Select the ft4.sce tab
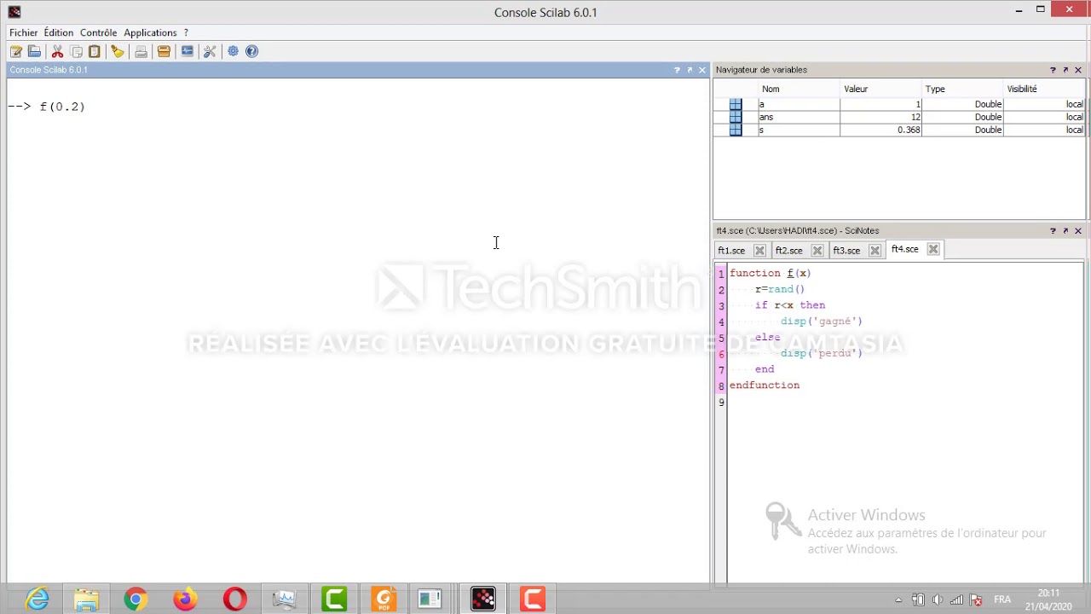The height and width of the screenshot is (614, 1091). point(904,249)
